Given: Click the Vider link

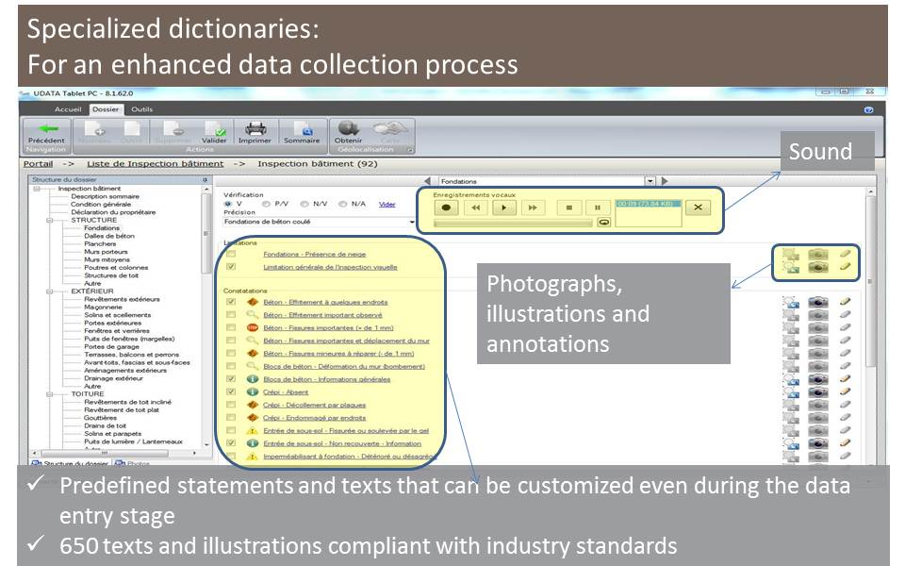Looking at the screenshot, I should [x=387, y=204].
